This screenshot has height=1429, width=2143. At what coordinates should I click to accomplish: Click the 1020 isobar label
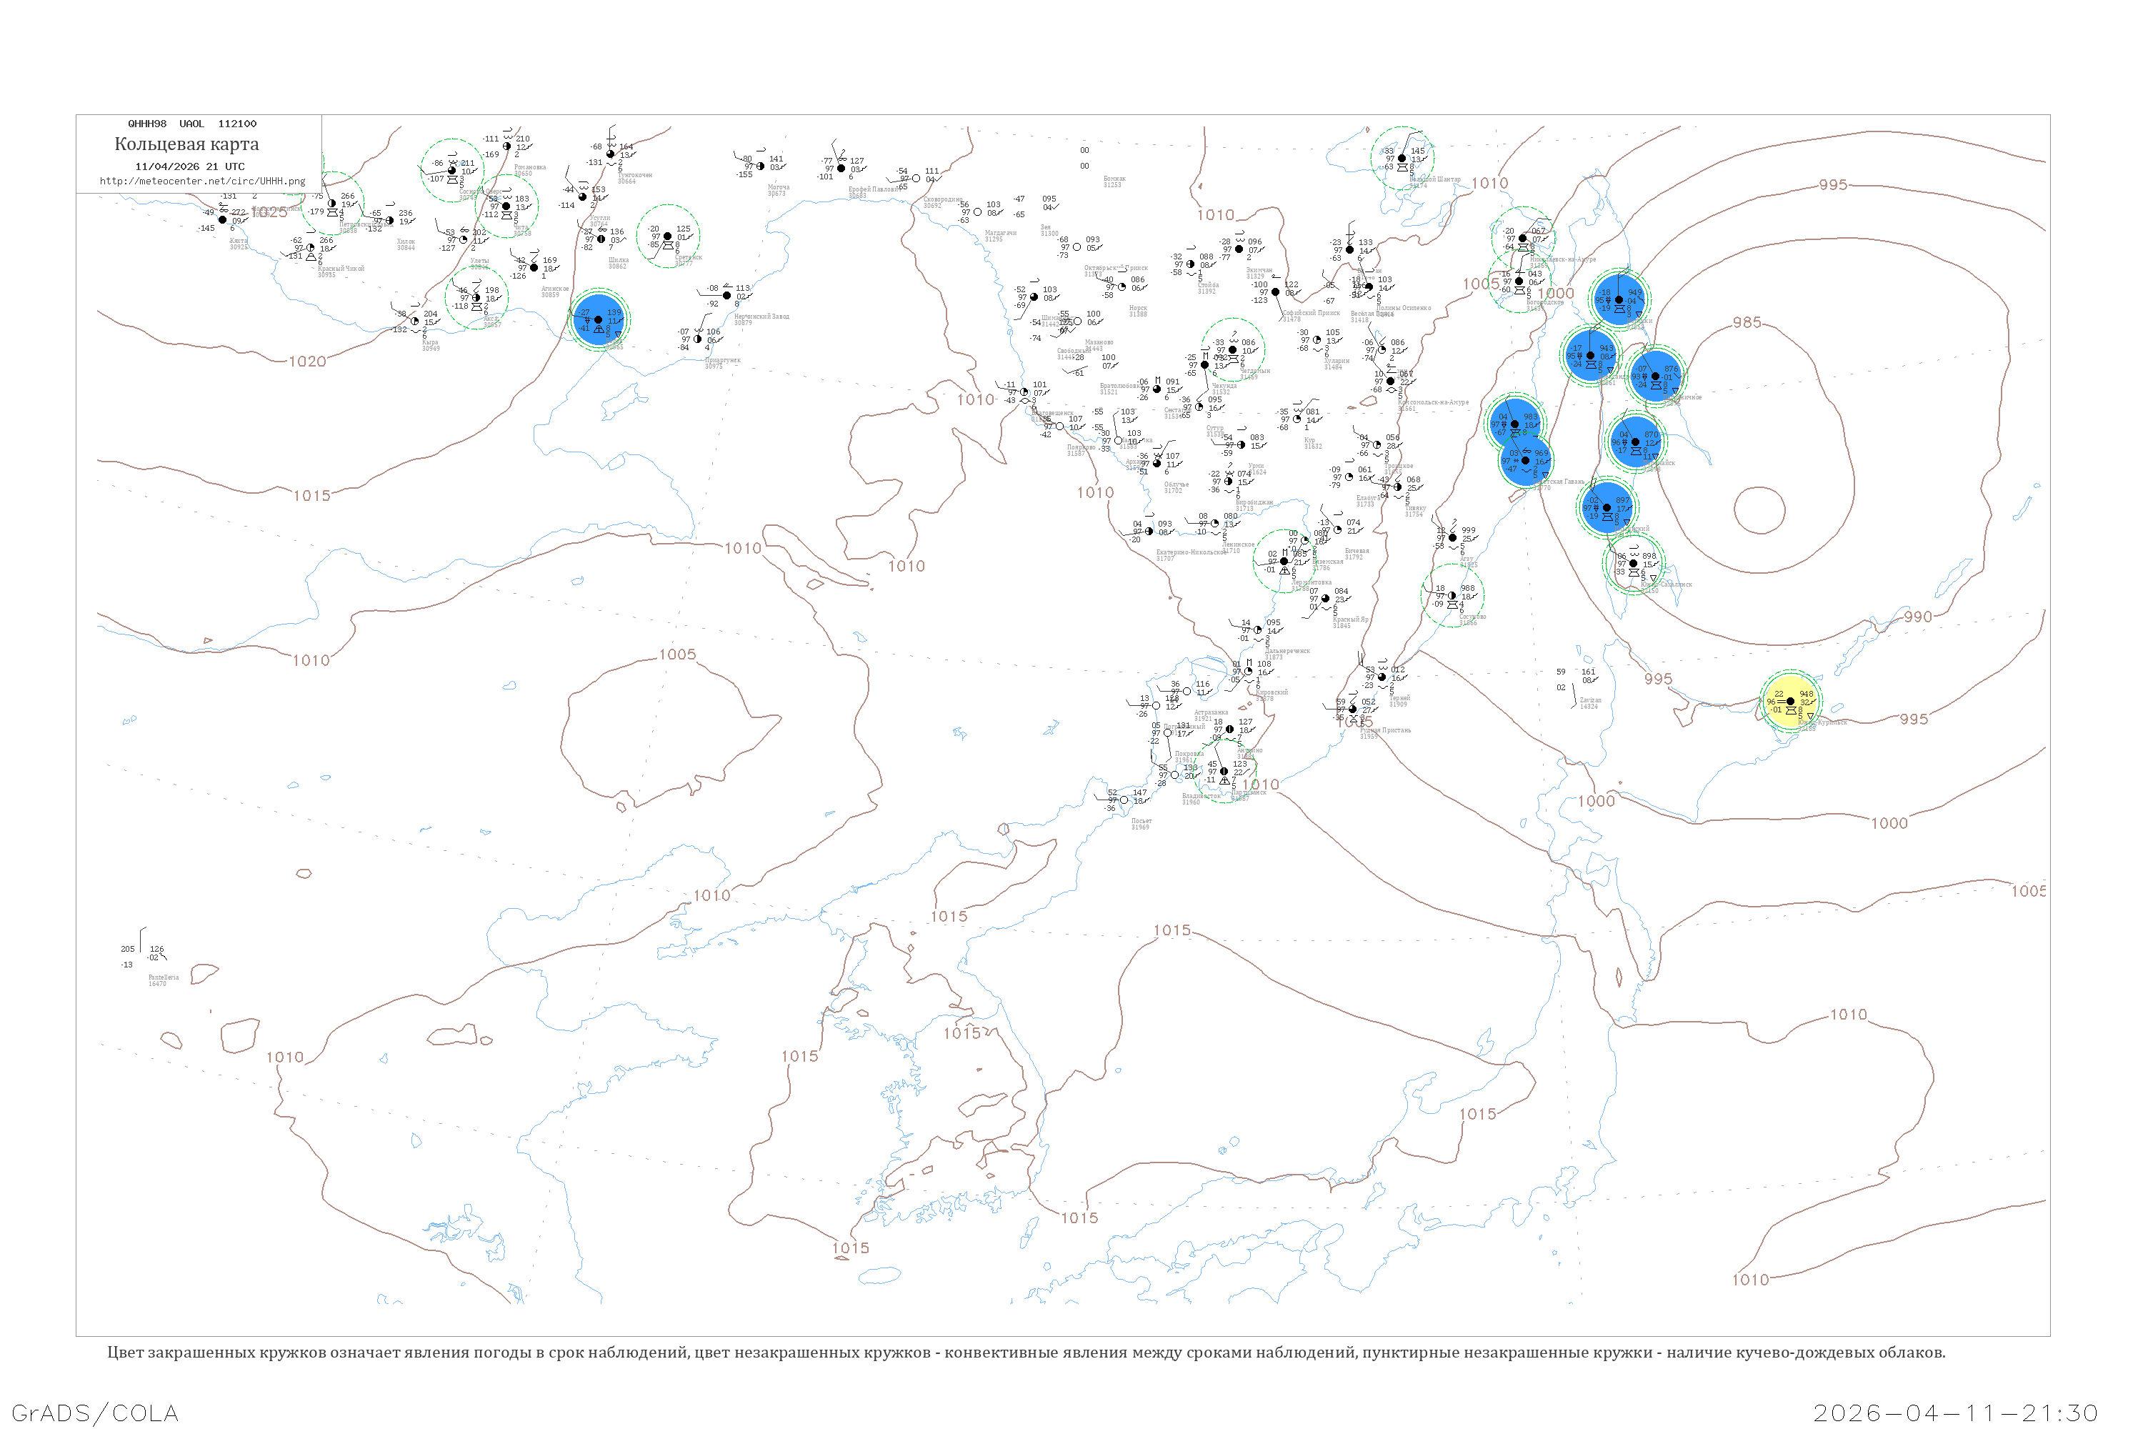pyautogui.click(x=307, y=362)
